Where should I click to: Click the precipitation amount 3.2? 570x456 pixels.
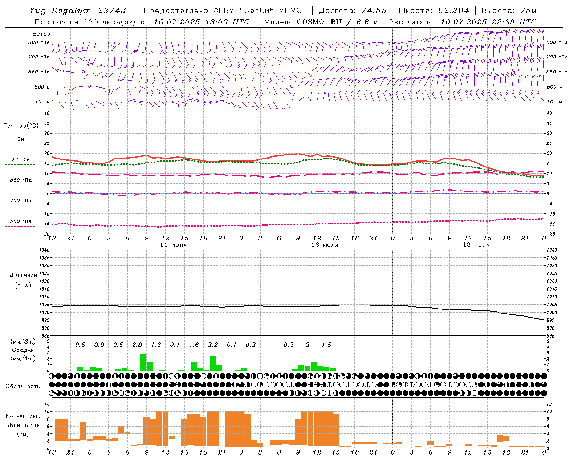coord(213,345)
